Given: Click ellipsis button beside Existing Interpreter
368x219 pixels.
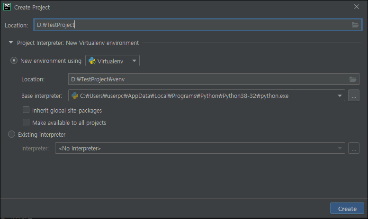Looking at the screenshot, I should tap(354, 148).
